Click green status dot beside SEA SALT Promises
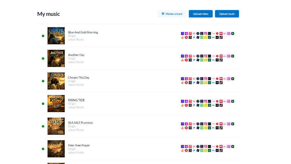The width and height of the screenshot is (291, 164). (x=43, y=126)
